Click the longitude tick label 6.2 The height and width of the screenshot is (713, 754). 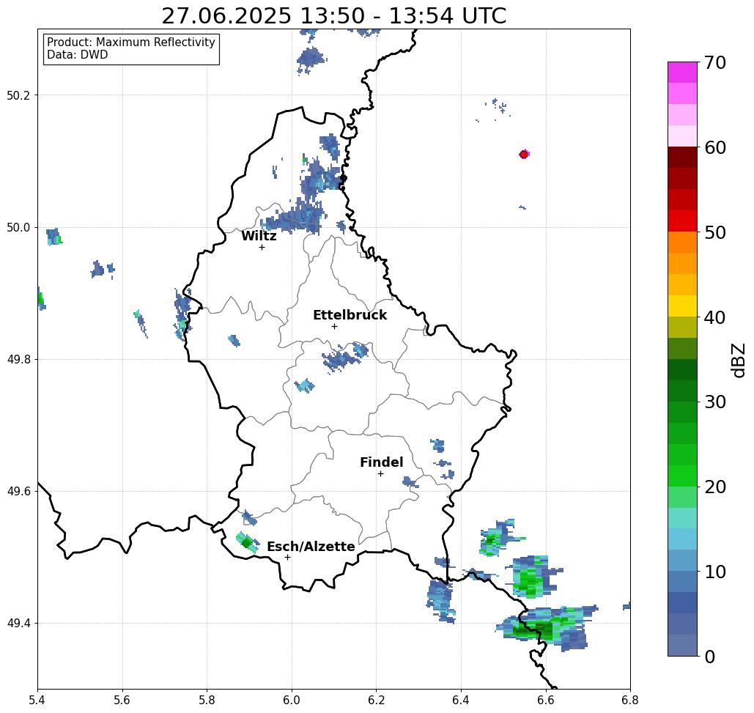(376, 700)
